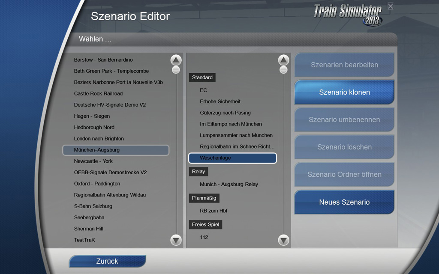The image size is (439, 274).
Task: Select the Oxford - Paddington route
Action: click(x=97, y=184)
